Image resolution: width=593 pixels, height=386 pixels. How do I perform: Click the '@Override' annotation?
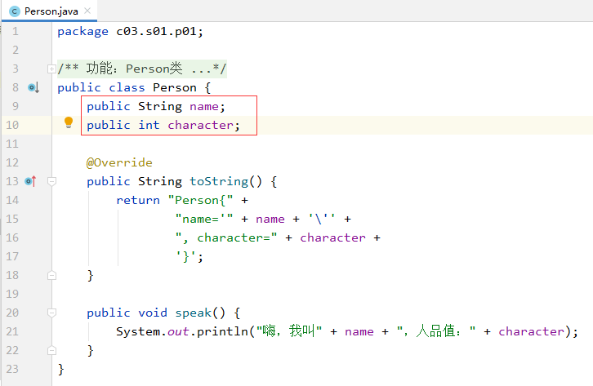coord(119,162)
